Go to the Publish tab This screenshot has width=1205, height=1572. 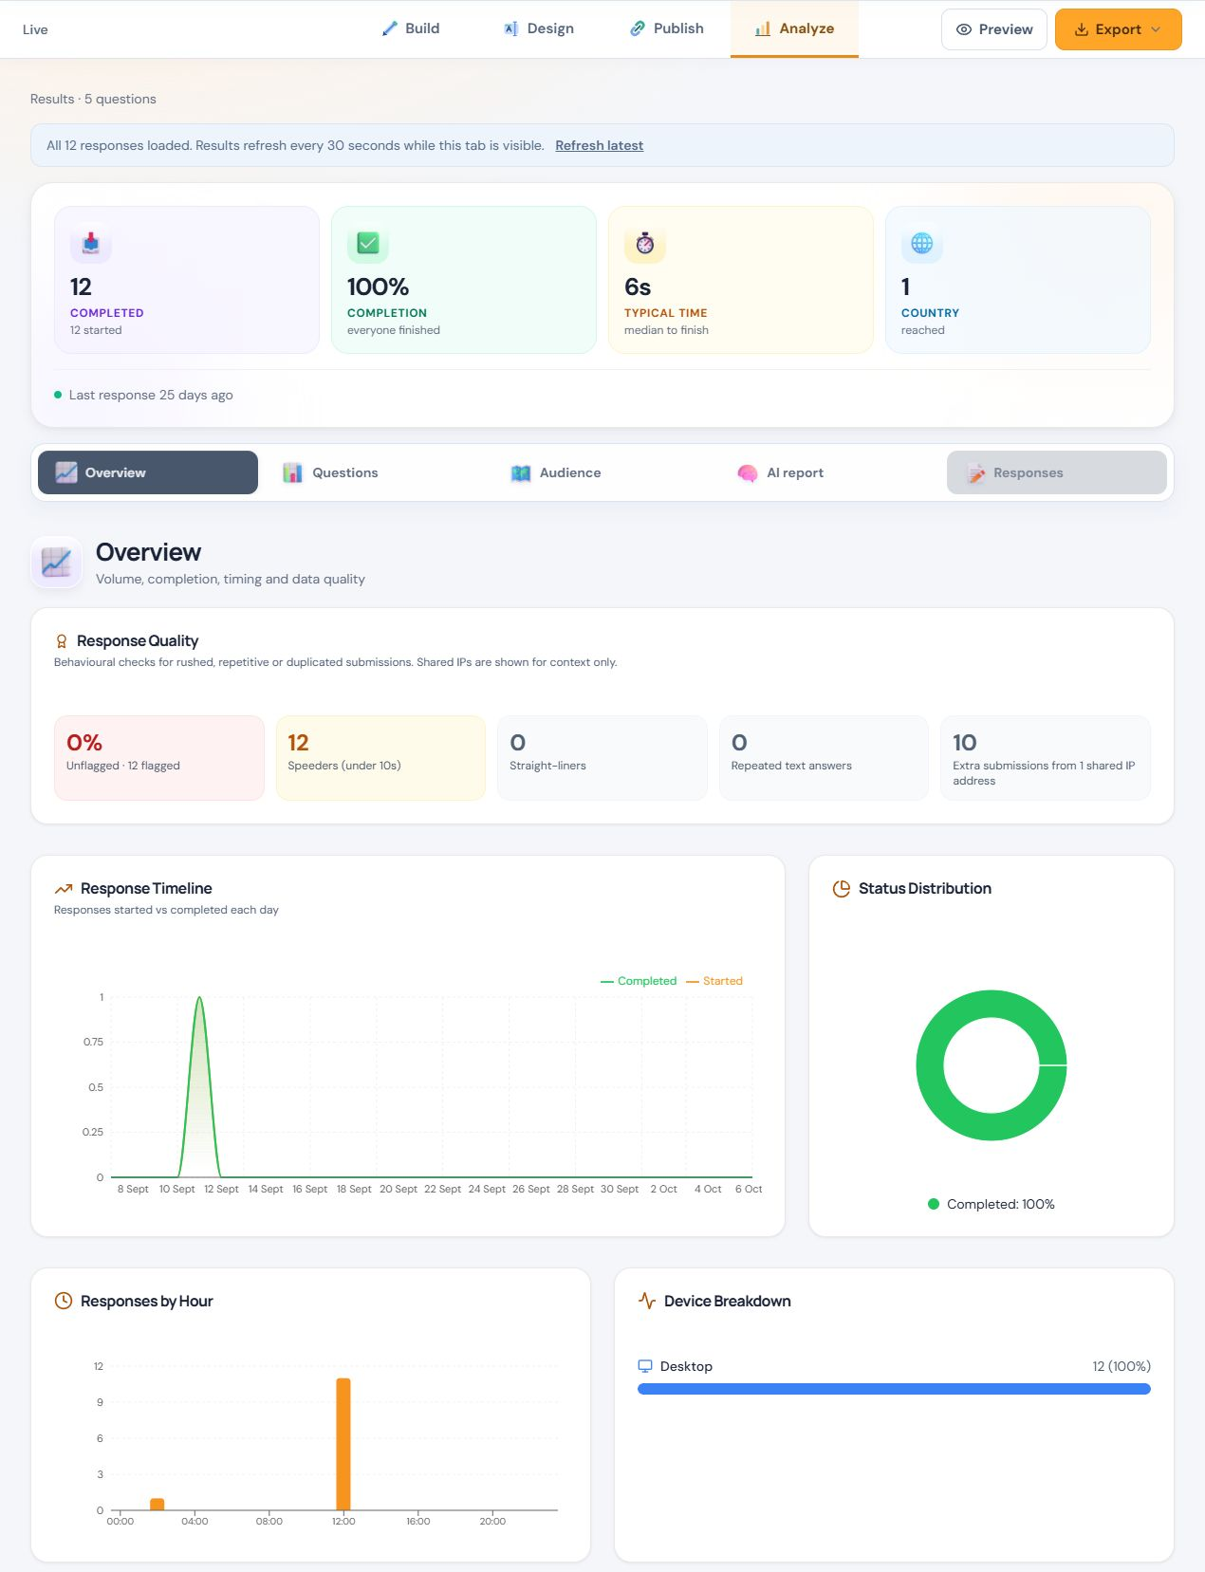pos(667,28)
